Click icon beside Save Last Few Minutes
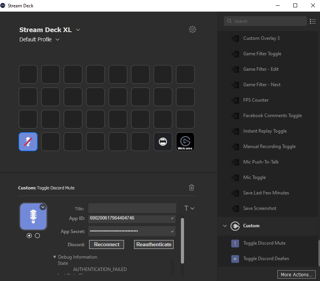Image resolution: width=320 pixels, height=281 pixels. 235,193
